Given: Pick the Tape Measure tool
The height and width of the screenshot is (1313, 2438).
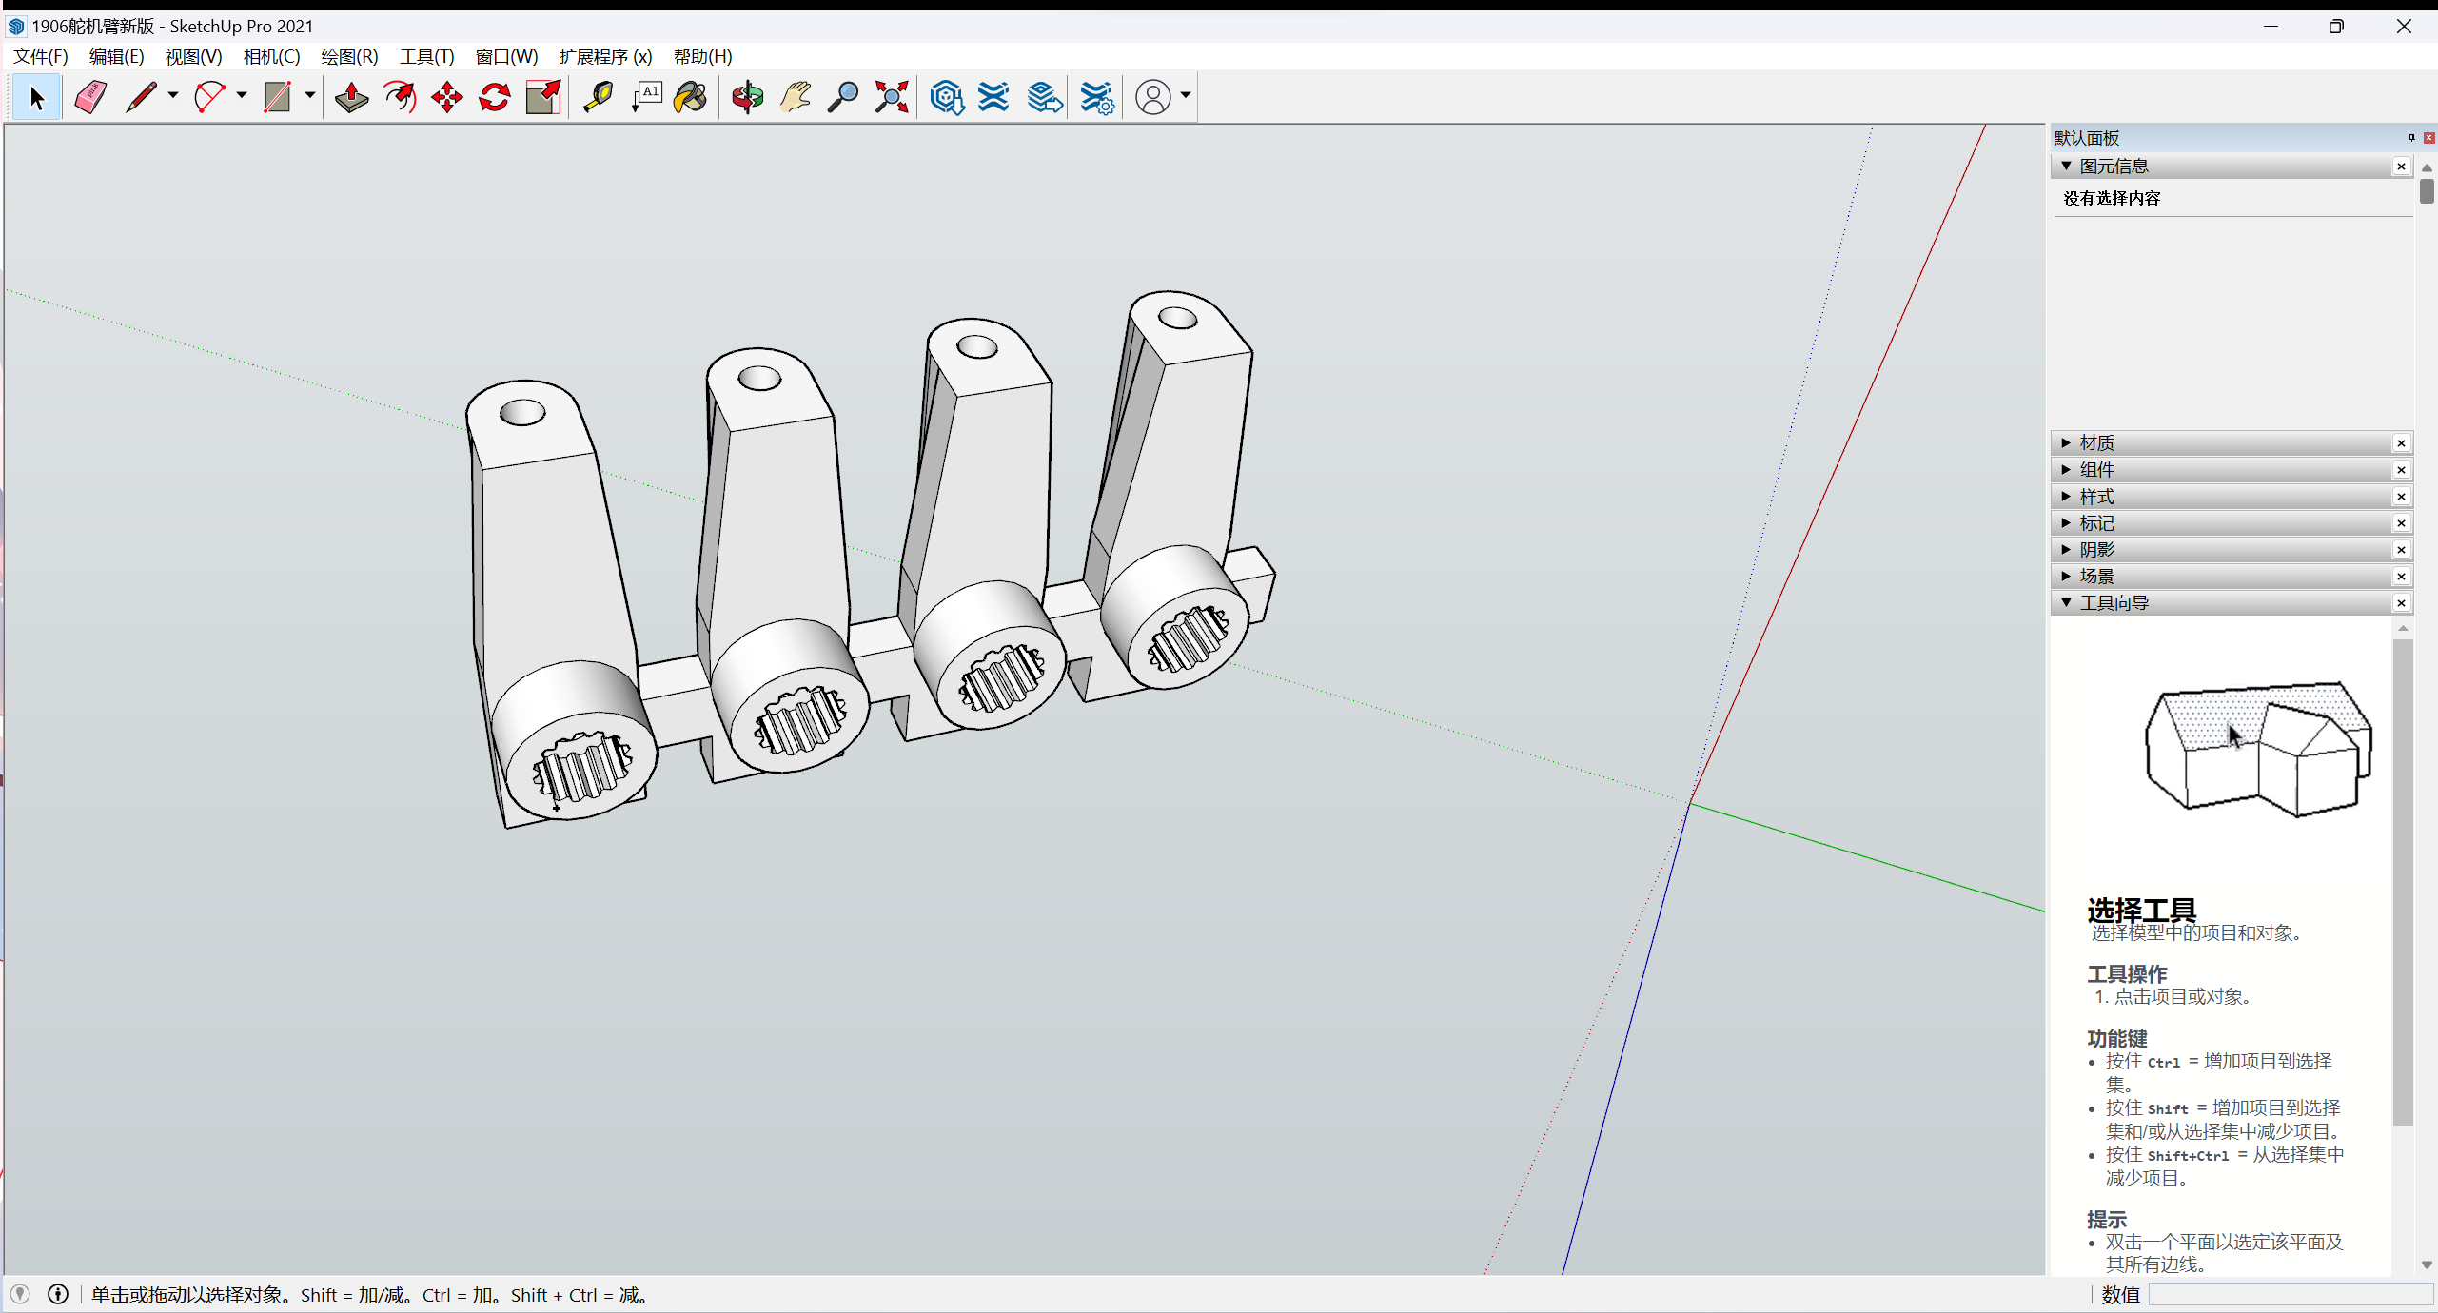Looking at the screenshot, I should [x=598, y=97].
